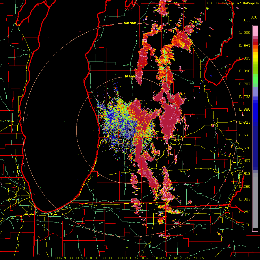
Task: Select the 0.787 scale value
Action: point(245,84)
